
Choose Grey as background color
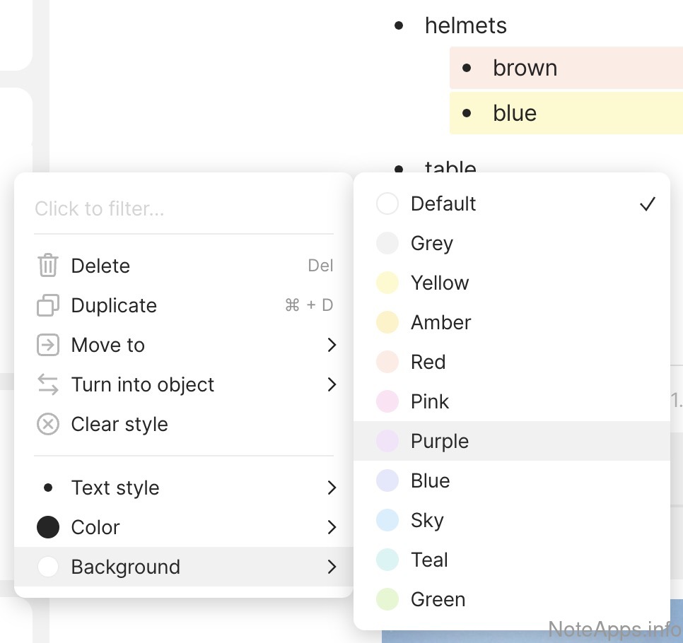tap(432, 244)
